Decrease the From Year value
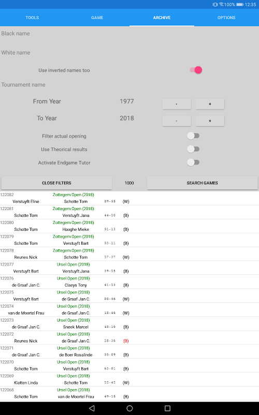Viewport: 259px width, 415px height. (x=177, y=104)
